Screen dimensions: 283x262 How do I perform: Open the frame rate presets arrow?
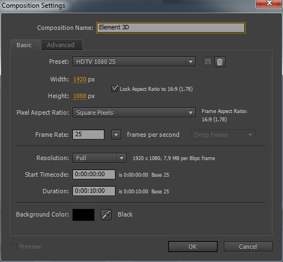pyautogui.click(x=116, y=135)
